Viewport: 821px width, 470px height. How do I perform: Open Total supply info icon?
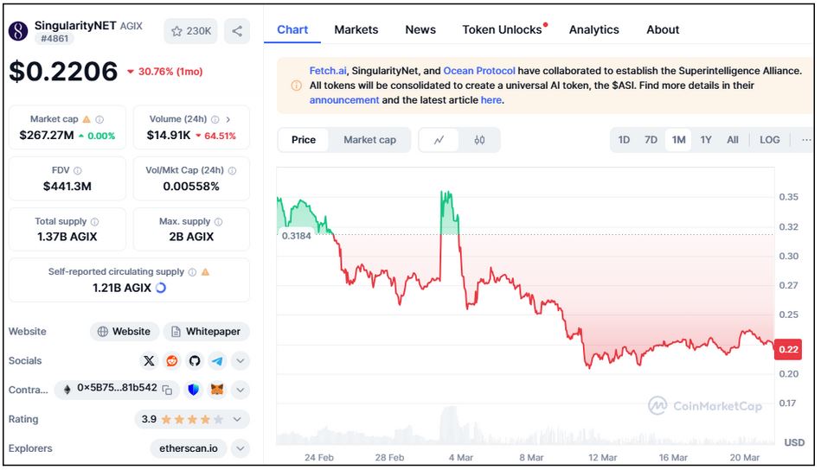click(95, 222)
